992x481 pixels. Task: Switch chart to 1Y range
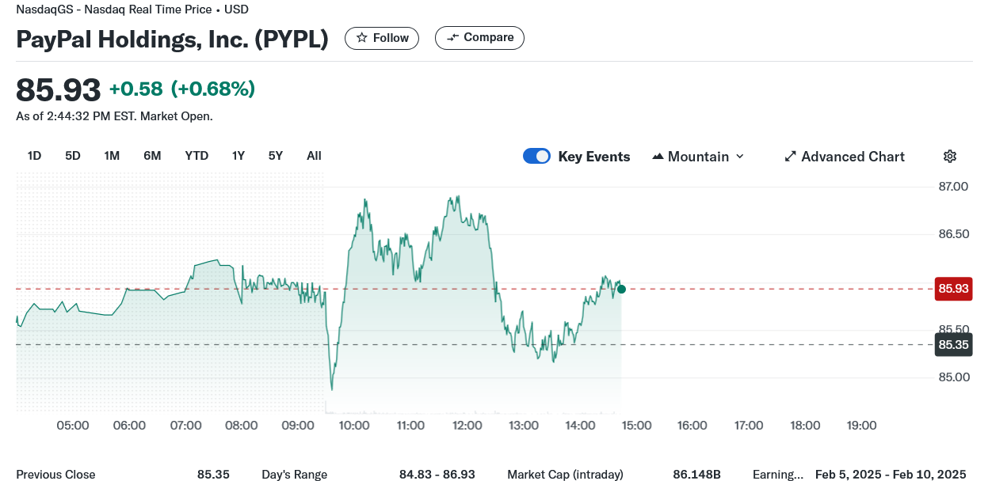coord(238,156)
